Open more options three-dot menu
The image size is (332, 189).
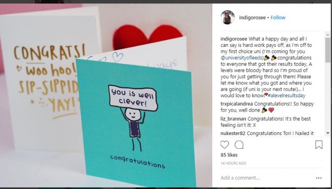pos(319,178)
